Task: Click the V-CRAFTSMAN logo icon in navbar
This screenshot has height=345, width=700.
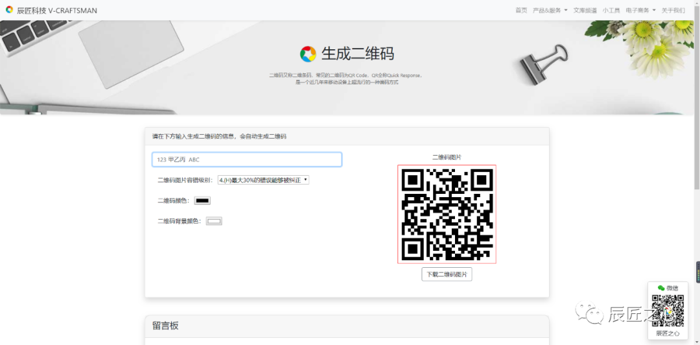Action: (9, 10)
